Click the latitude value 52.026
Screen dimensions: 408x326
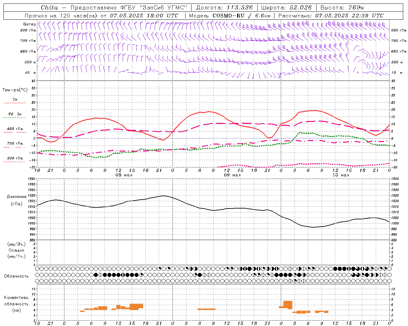point(301,8)
